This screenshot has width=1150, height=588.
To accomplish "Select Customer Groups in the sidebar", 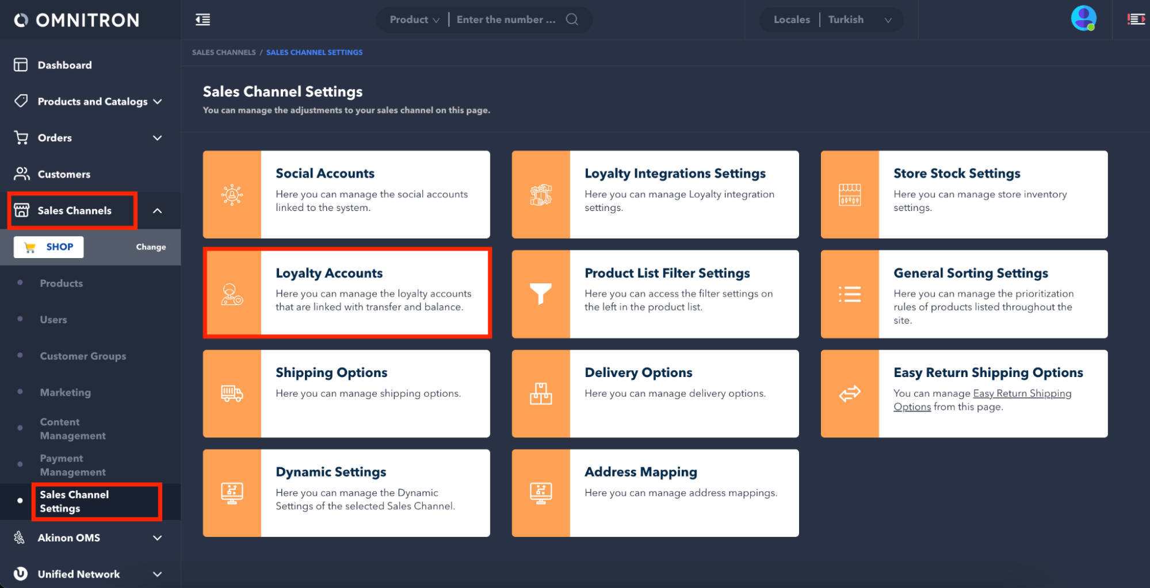I will [x=83, y=356].
